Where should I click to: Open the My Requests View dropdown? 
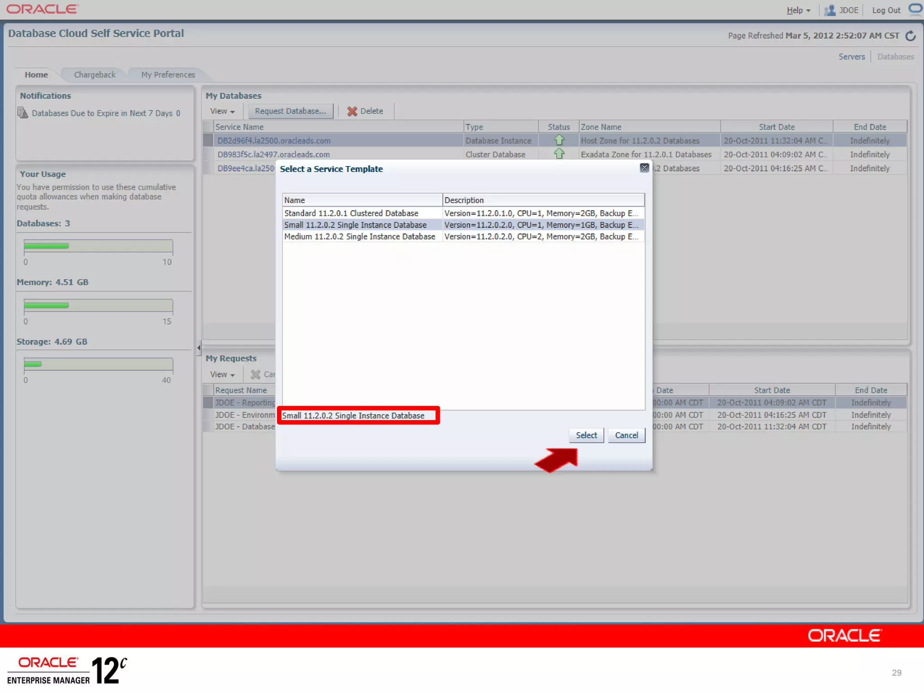click(x=222, y=374)
